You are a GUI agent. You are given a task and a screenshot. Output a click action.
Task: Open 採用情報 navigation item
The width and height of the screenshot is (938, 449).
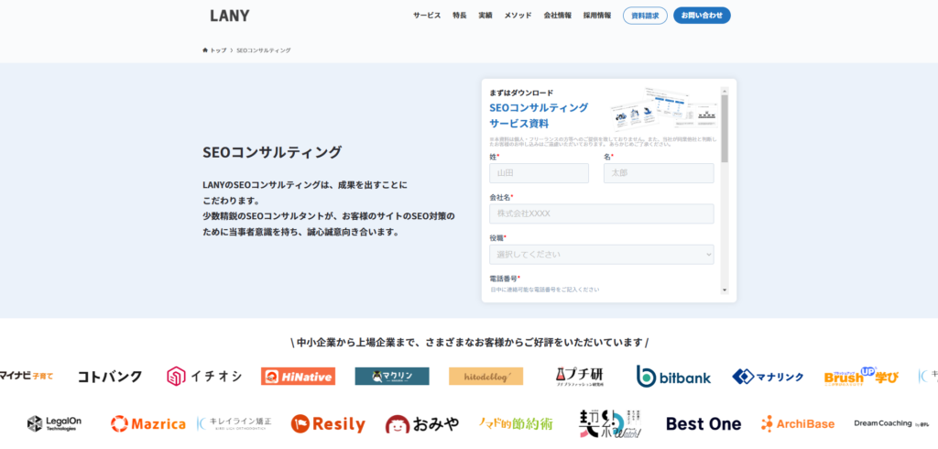[x=597, y=16]
